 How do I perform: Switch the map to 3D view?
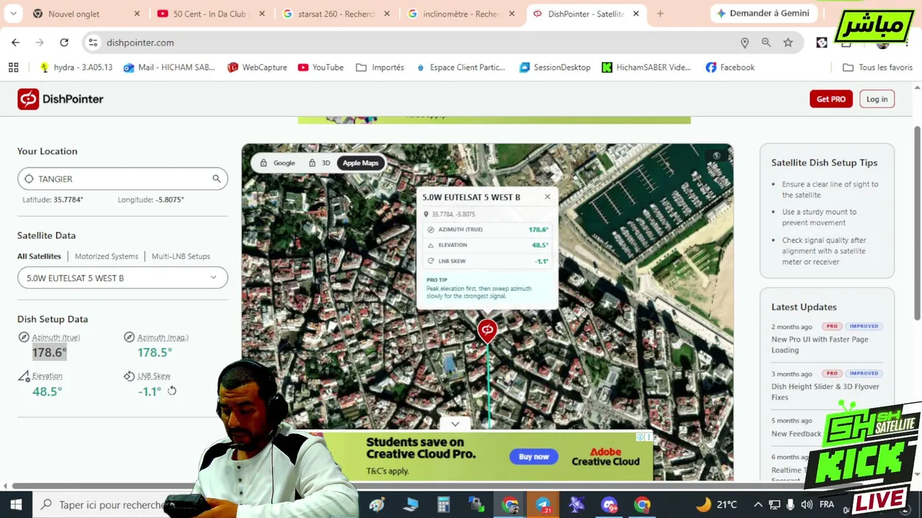(x=319, y=163)
